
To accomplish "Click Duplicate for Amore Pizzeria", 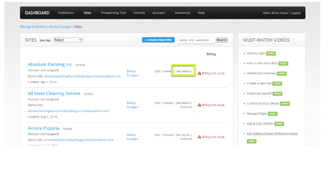I will point(186,139).
